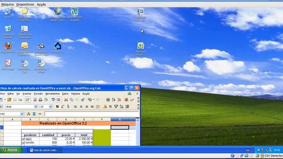The height and width of the screenshot is (159, 283).
Task: Sort descending icon in Calc toolbar
Action: 119,99
